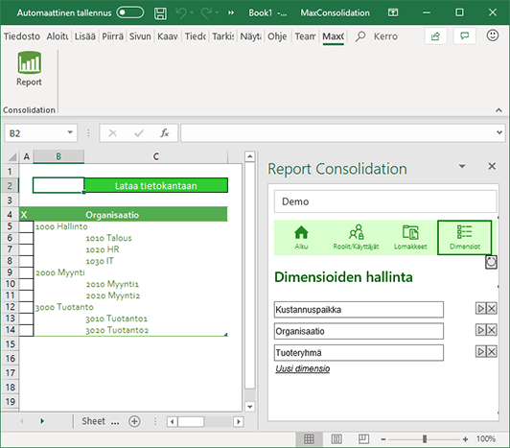Check the box beside 3020 Tuotanto2
510x448 pixels.
pyautogui.click(x=26, y=330)
